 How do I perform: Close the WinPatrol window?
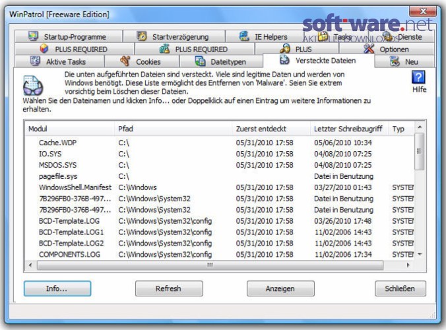423,11
